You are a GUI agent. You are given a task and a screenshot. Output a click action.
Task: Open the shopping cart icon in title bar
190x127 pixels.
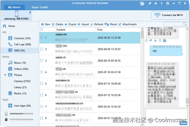142,4
